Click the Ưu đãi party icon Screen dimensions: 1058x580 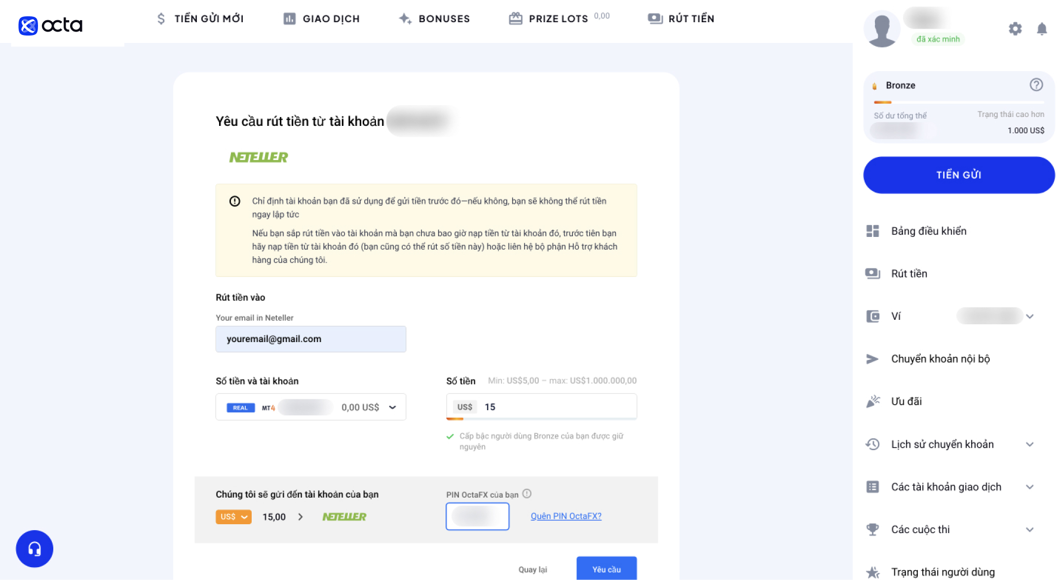872,401
